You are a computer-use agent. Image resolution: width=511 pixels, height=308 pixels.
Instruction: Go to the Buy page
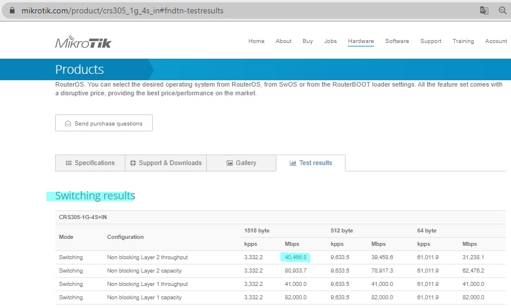(x=308, y=41)
